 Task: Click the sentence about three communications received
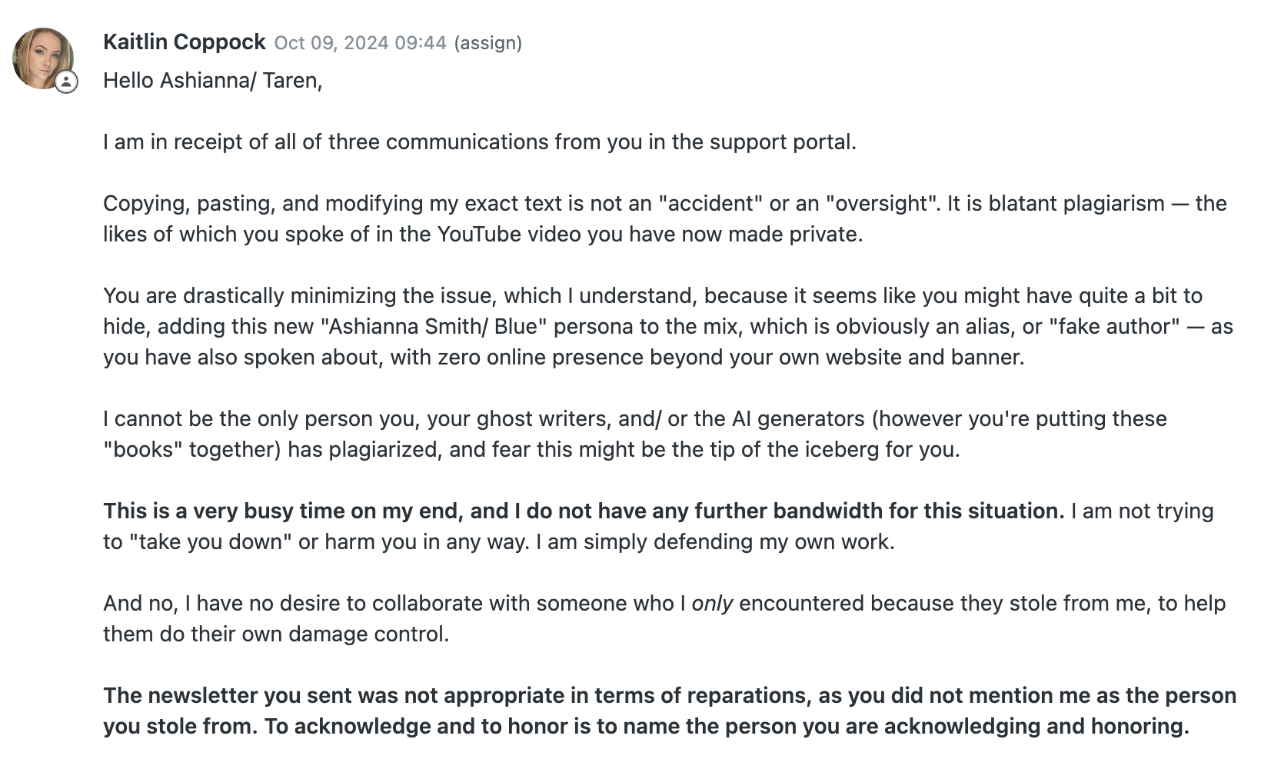click(479, 142)
